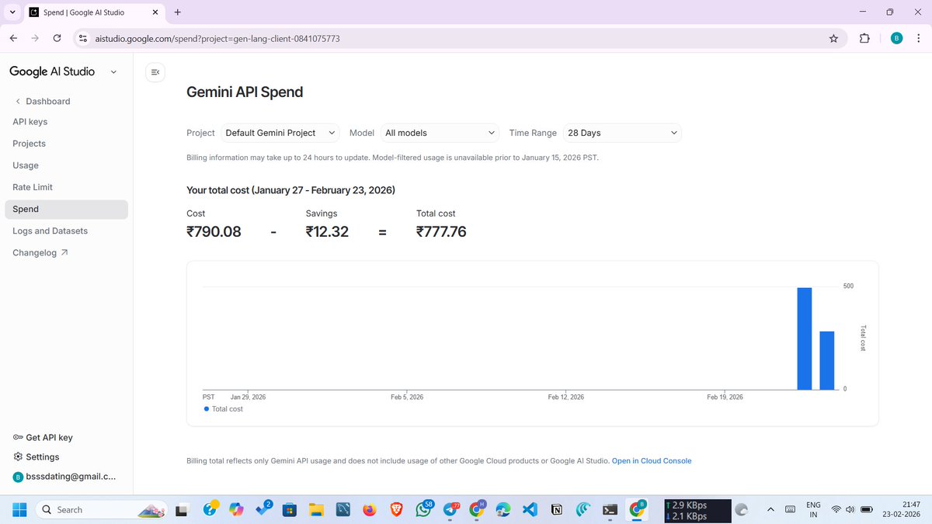
Task: Open Projects page in sidebar
Action: coord(30,144)
